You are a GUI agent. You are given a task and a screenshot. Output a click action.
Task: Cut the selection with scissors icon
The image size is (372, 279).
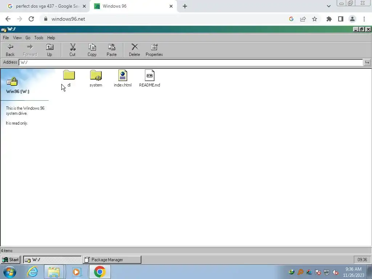[72, 50]
